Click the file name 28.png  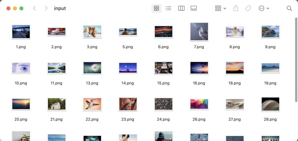point(270,119)
